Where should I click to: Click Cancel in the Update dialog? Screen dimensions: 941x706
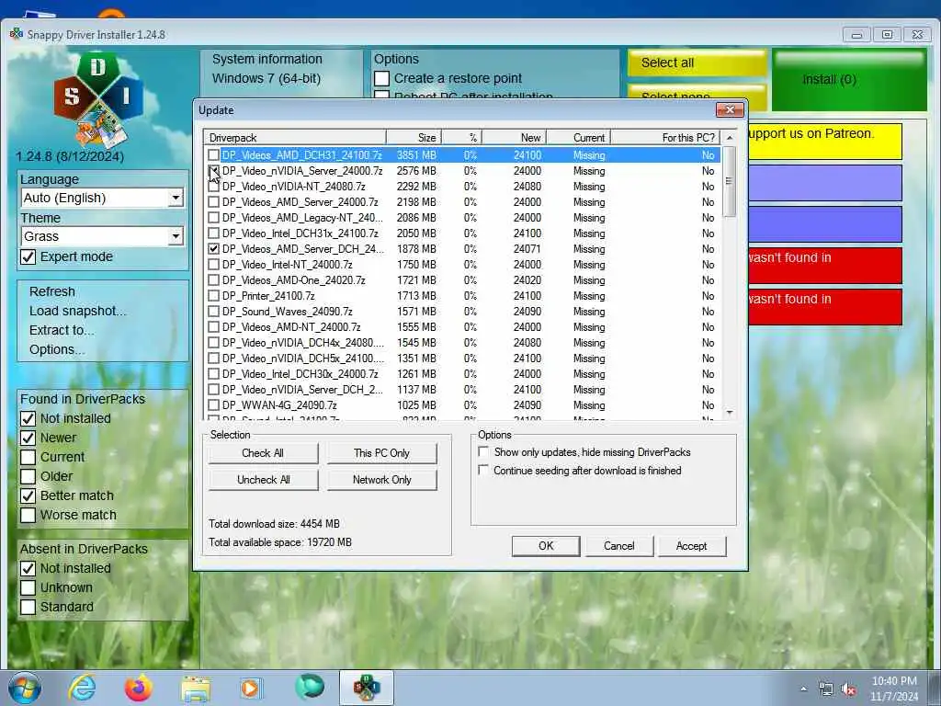[618, 546]
